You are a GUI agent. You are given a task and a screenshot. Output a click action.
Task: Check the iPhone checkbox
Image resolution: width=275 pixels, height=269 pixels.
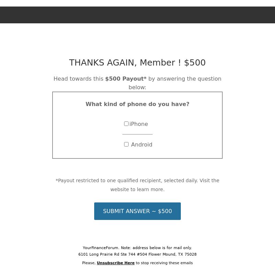point(126,124)
